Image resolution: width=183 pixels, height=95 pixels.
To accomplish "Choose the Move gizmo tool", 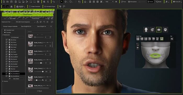I will [66, 2].
